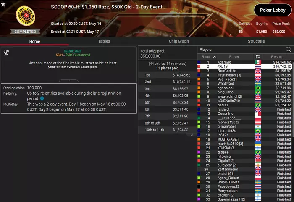Viewport: 294px width, 202px height.
Task: Switch to the Tables tab
Action: pyautogui.click(x=104, y=41)
